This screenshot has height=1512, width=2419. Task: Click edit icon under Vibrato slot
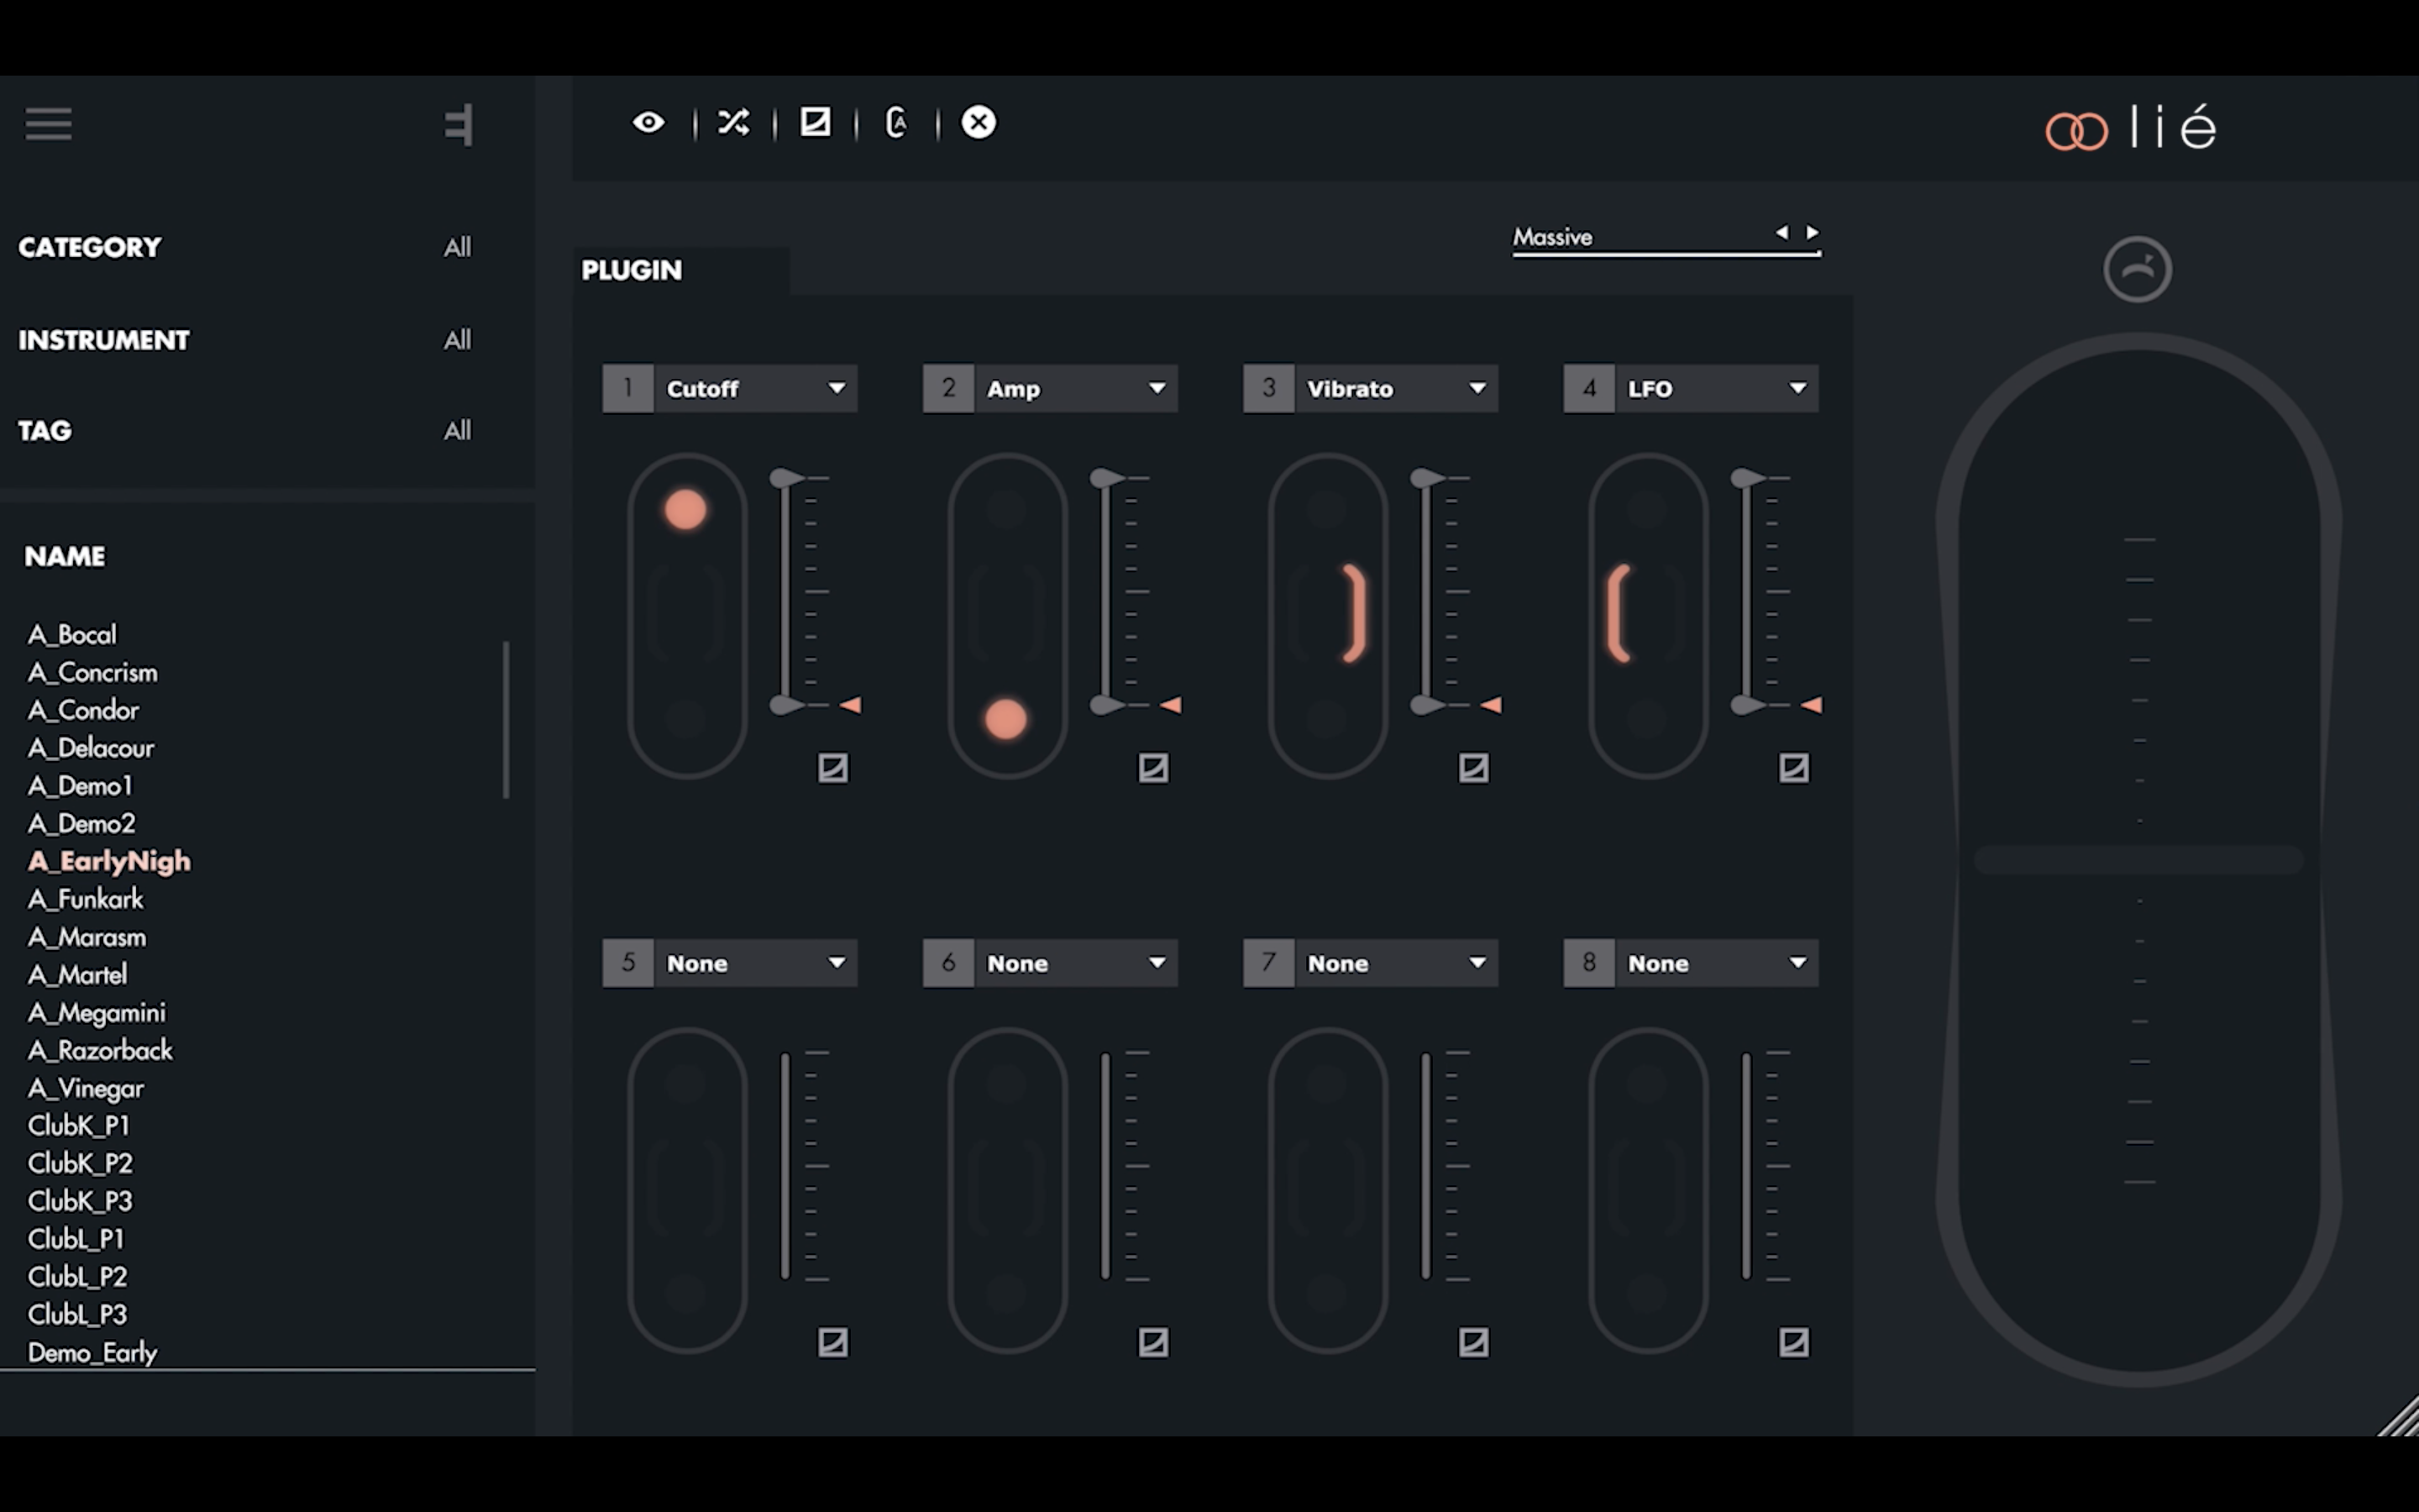(1473, 768)
